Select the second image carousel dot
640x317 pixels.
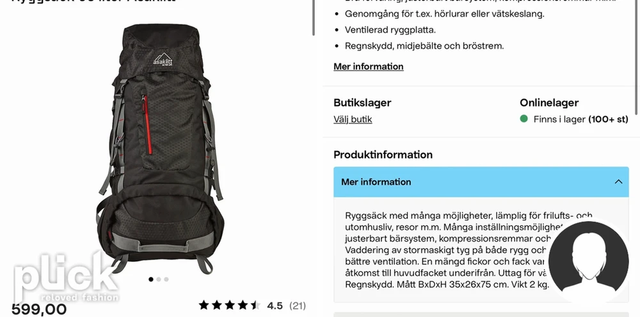tap(159, 279)
